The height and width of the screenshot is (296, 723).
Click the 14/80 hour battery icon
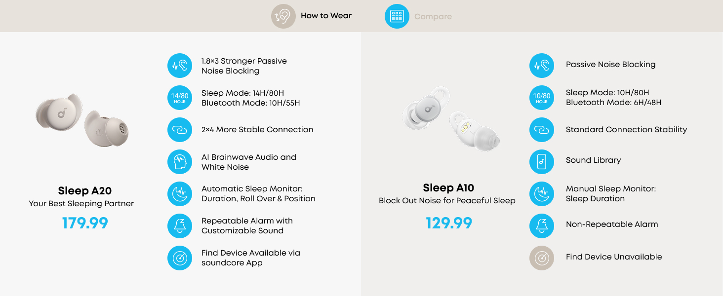[180, 98]
